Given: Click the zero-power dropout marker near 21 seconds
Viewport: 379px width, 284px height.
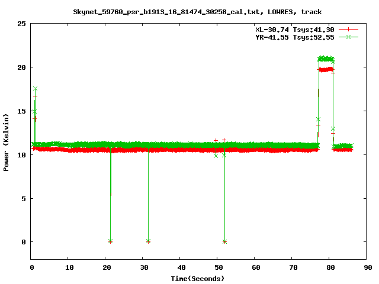Looking at the screenshot, I should point(111,241).
